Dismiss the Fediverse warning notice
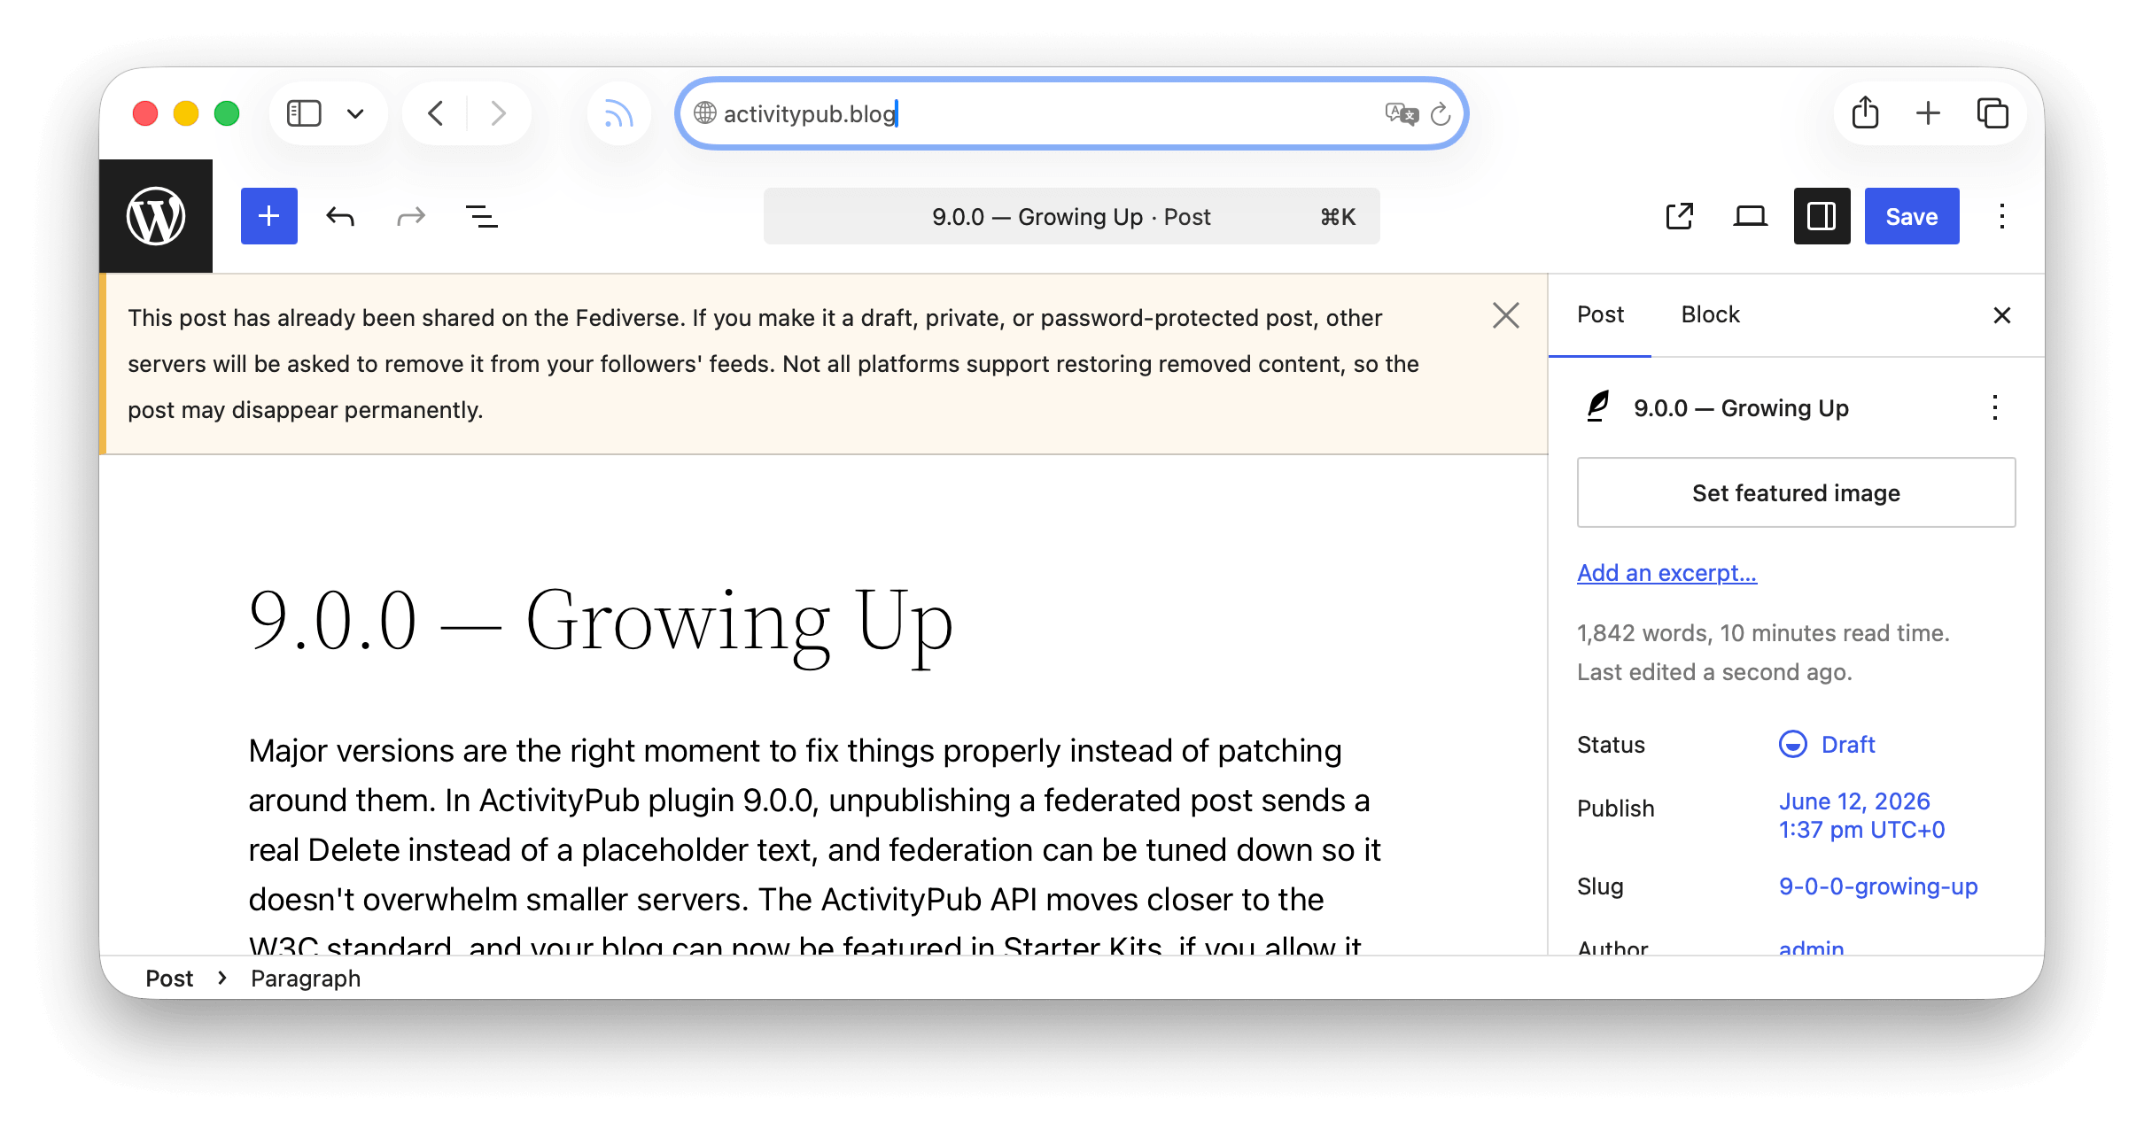Image resolution: width=2144 pixels, height=1130 pixels. (x=1506, y=315)
